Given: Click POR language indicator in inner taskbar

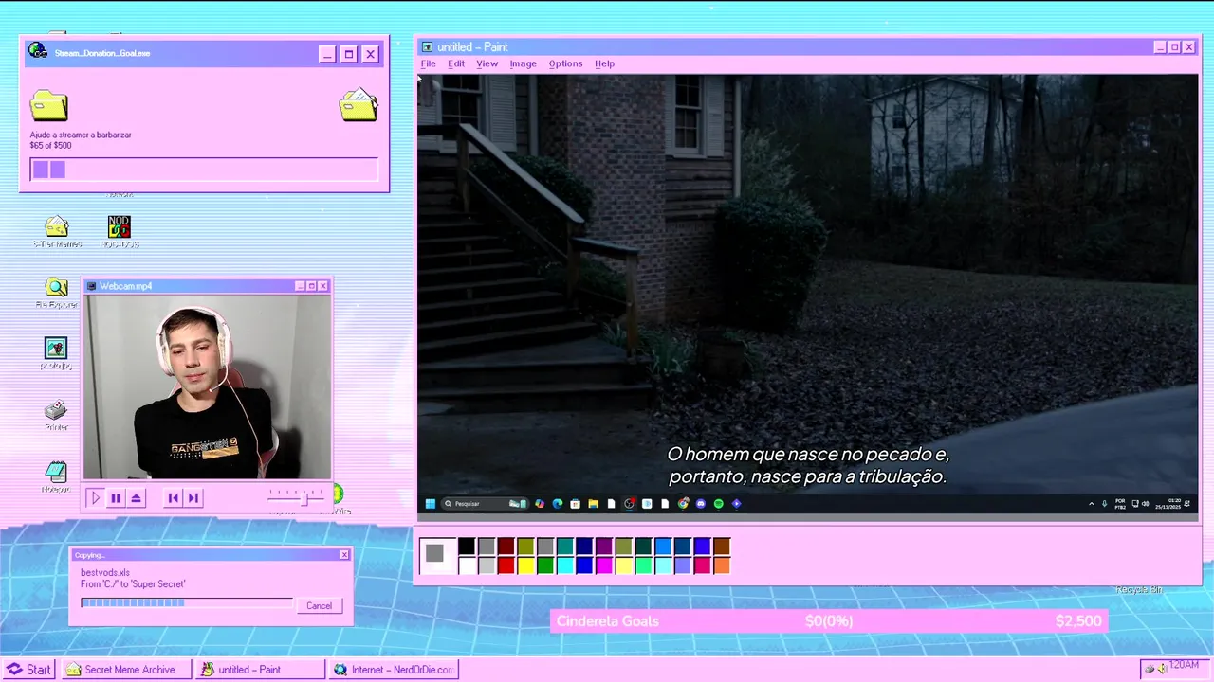Looking at the screenshot, I should 1120,504.
